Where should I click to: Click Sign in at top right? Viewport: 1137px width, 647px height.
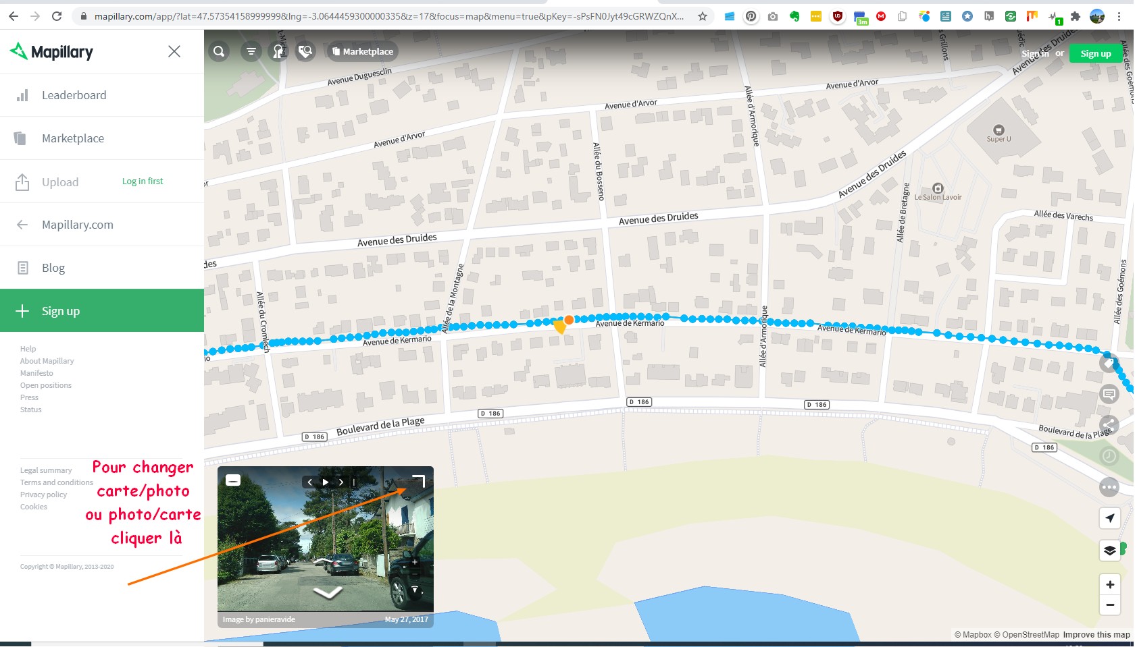pyautogui.click(x=1034, y=53)
